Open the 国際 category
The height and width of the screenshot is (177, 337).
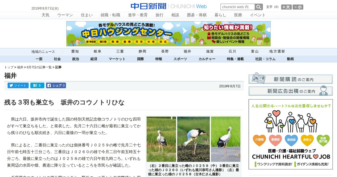point(140,59)
